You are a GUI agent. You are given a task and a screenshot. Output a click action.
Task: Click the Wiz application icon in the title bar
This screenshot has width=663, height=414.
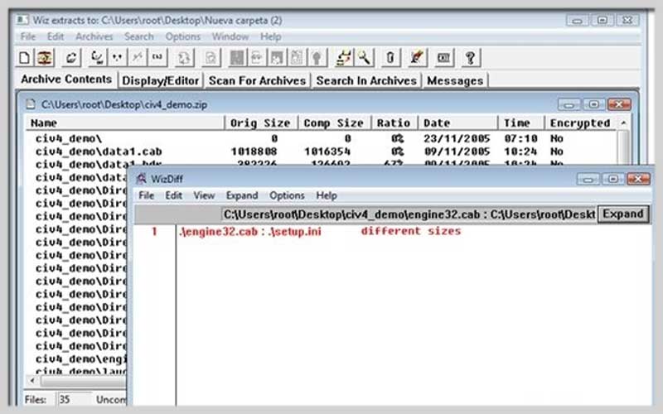pos(22,20)
